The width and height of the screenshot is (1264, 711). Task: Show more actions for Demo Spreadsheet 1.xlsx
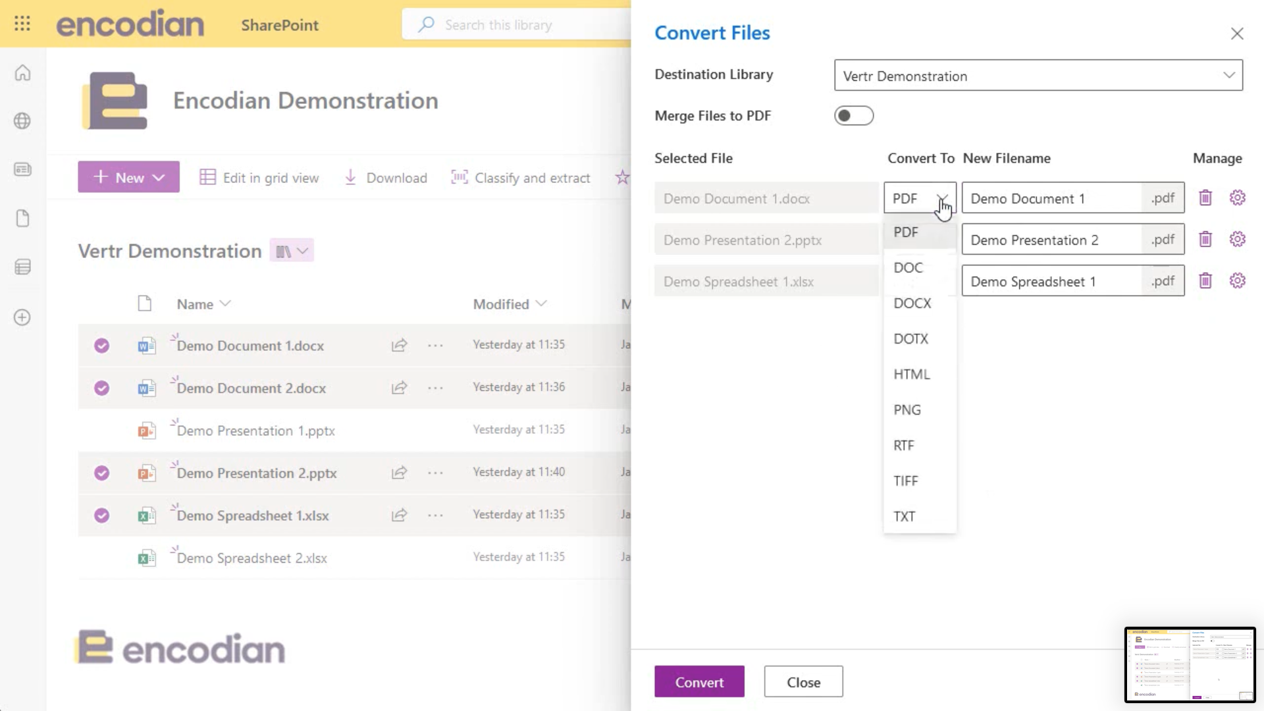coord(435,515)
